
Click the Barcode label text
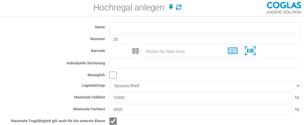coord(98,51)
